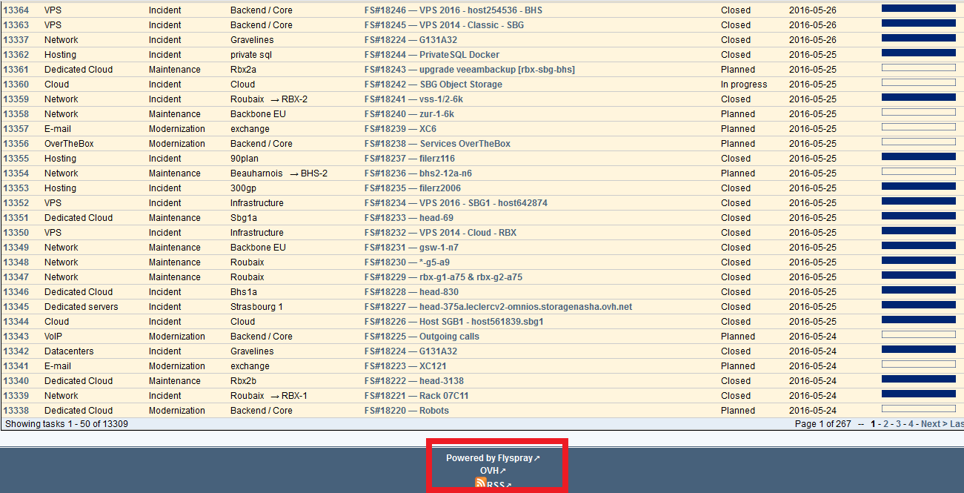Follow the Powered by Flyspray link
Viewport: 964px width, 493px height.
click(493, 458)
